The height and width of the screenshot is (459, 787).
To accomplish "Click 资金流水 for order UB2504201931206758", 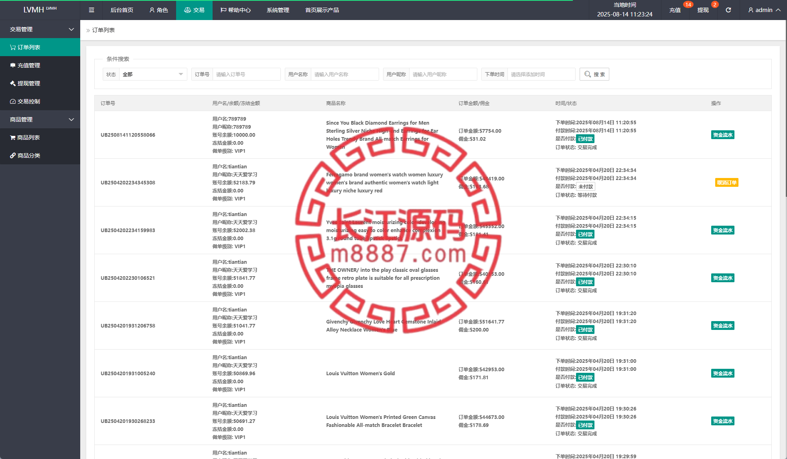I will point(723,326).
